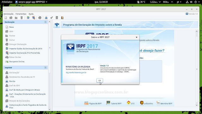The image size is (202, 114).
Task: Click the New declaration toolbar icon
Action: point(6,18)
